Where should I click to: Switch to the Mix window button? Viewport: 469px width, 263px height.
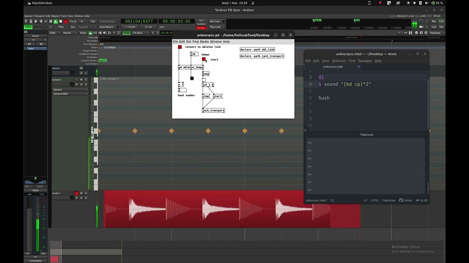442,27
